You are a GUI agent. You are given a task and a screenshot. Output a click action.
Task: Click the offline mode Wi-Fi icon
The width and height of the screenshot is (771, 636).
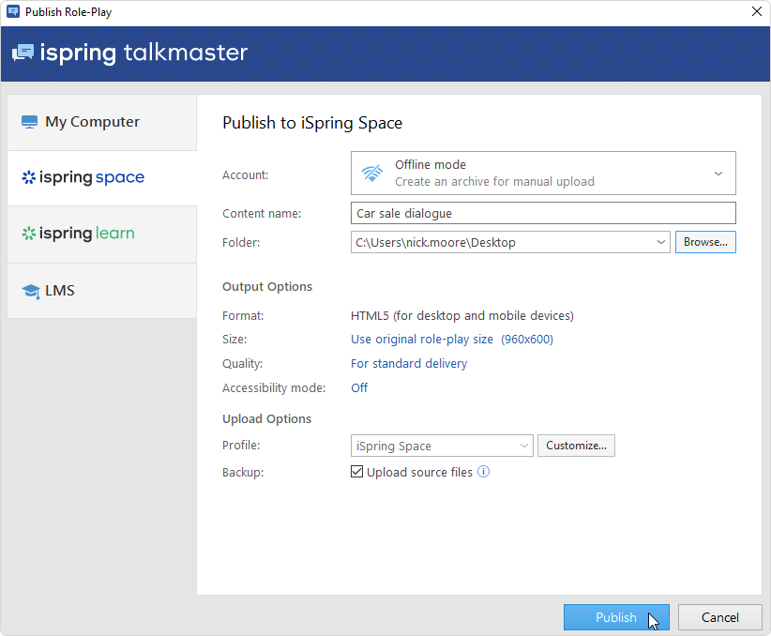coord(372,174)
